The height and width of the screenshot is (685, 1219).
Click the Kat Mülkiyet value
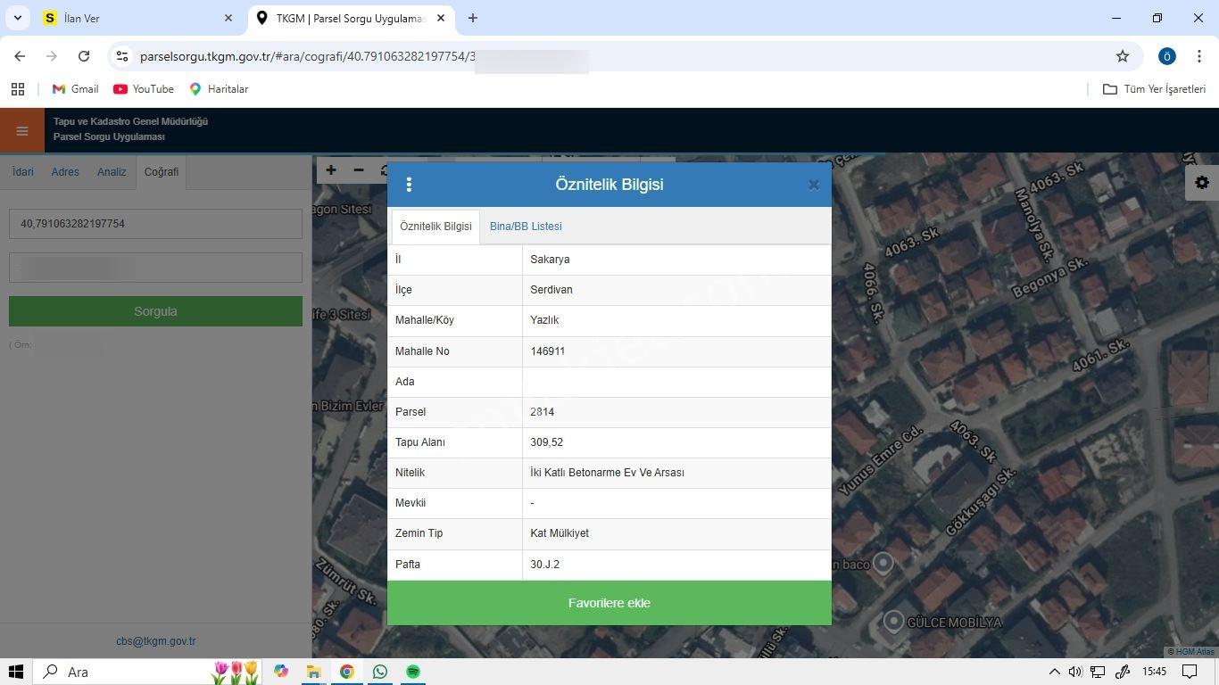click(x=560, y=533)
